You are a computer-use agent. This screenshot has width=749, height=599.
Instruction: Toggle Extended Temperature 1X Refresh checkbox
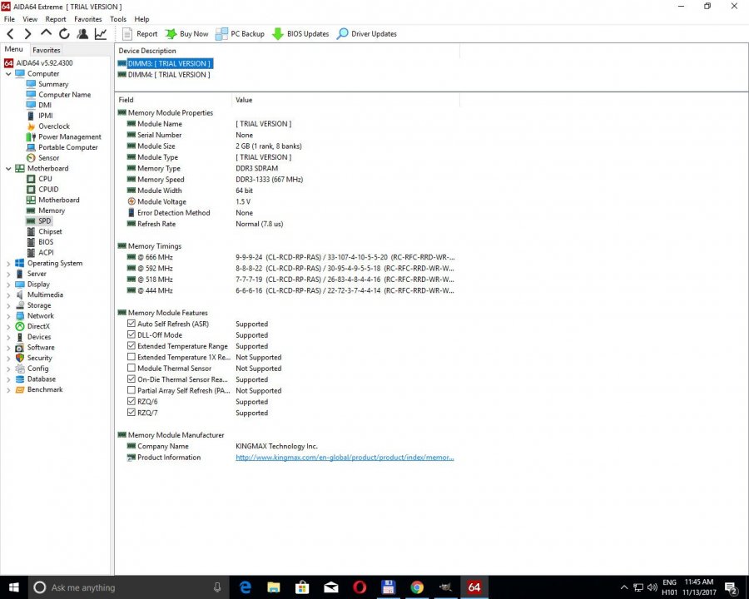(x=131, y=357)
